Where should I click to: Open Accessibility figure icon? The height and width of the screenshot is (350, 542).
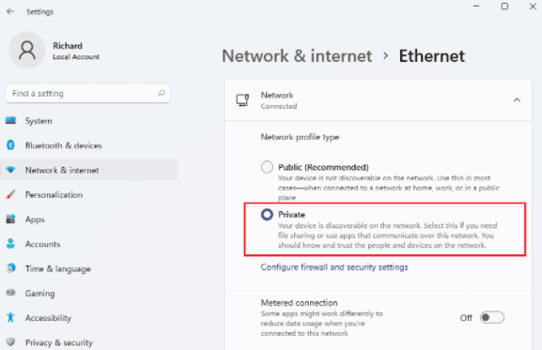10,317
